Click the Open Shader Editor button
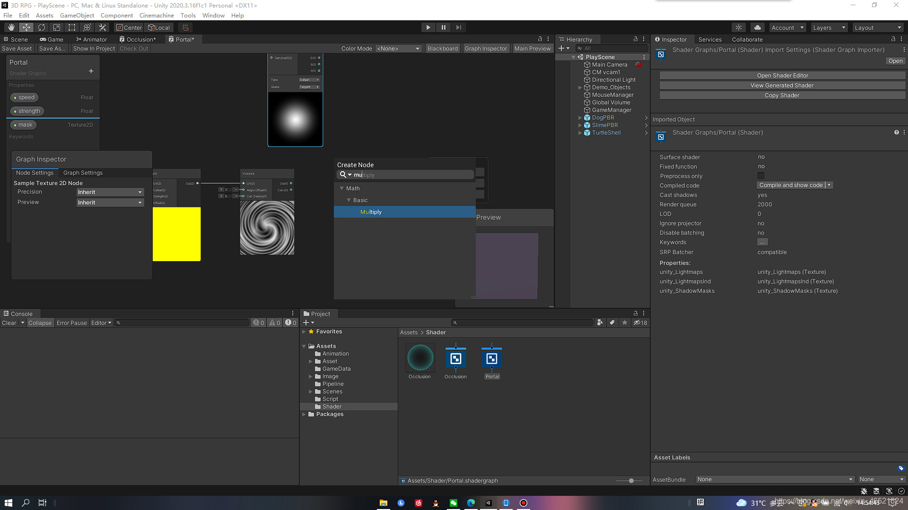908x510 pixels. (x=782, y=76)
